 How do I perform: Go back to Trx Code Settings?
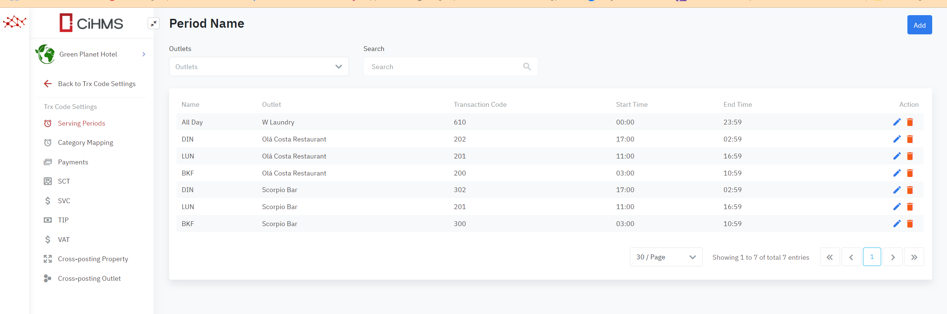96,84
